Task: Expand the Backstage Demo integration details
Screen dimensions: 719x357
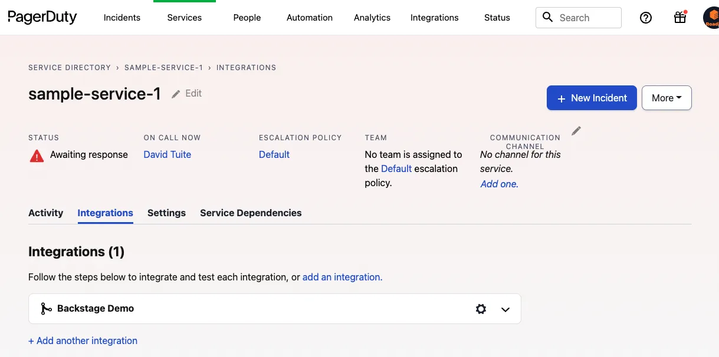Action: (x=505, y=309)
